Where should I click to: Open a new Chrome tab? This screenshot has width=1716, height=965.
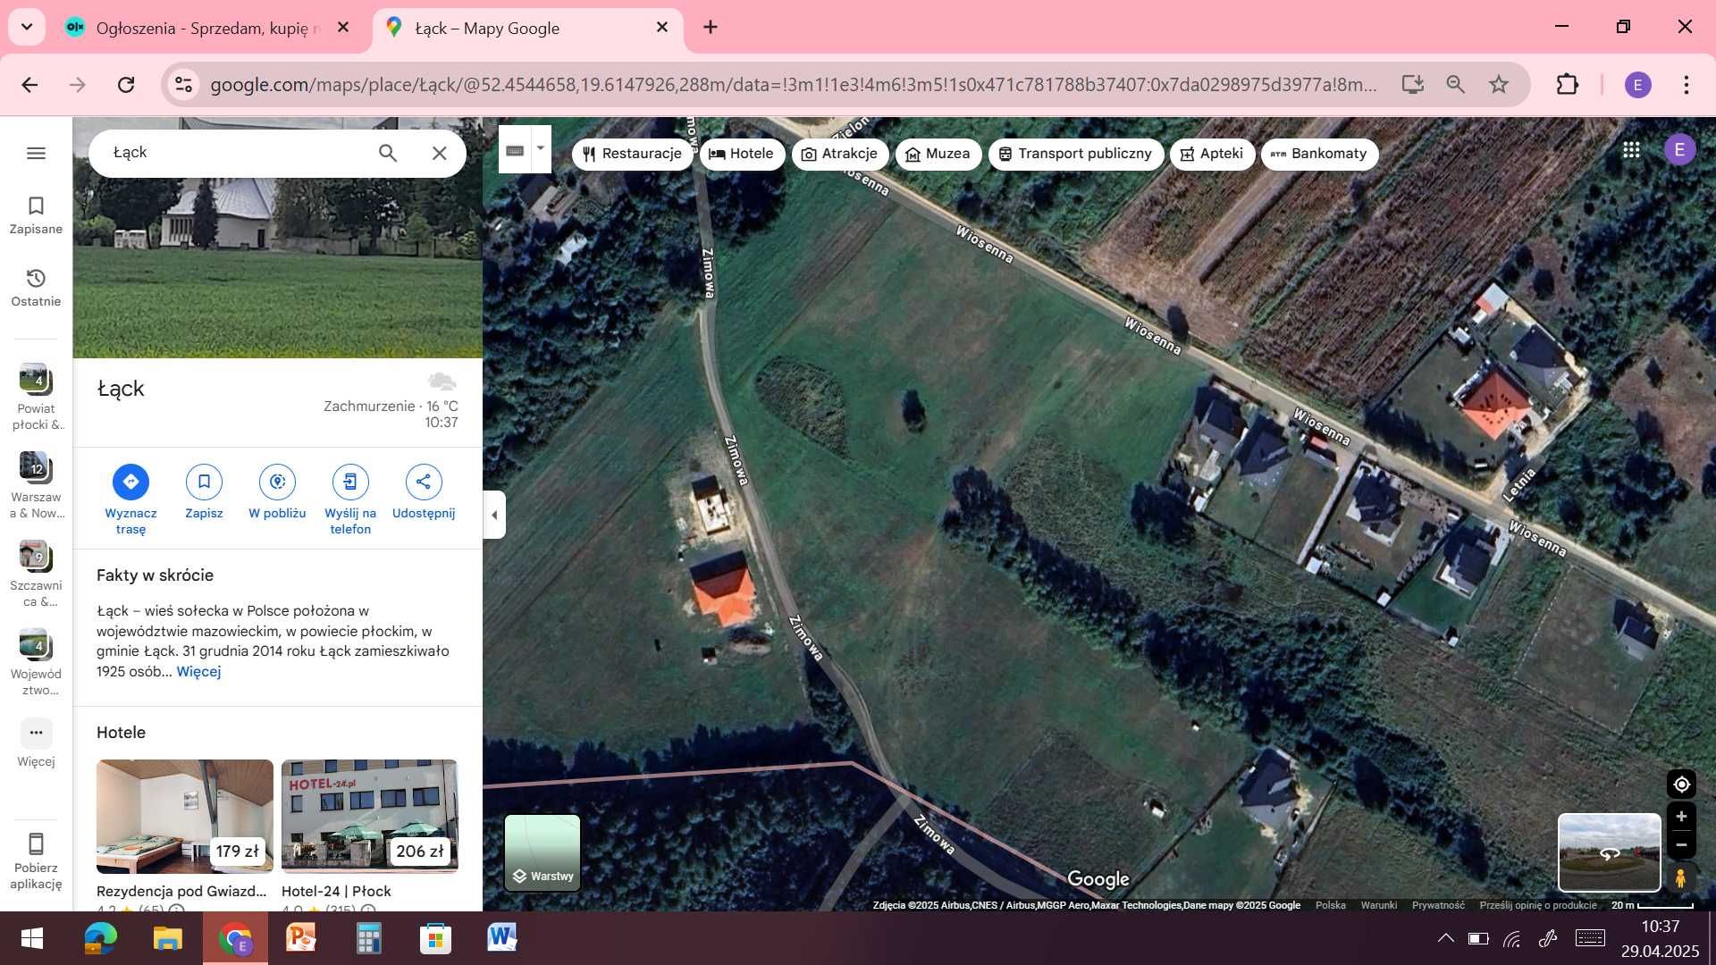pos(711,28)
